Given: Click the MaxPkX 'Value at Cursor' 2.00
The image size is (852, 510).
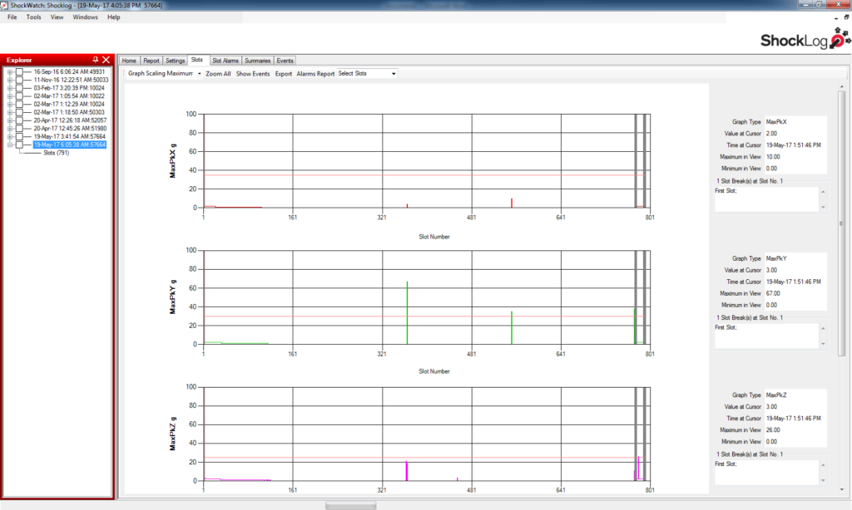Looking at the screenshot, I should tap(771, 134).
